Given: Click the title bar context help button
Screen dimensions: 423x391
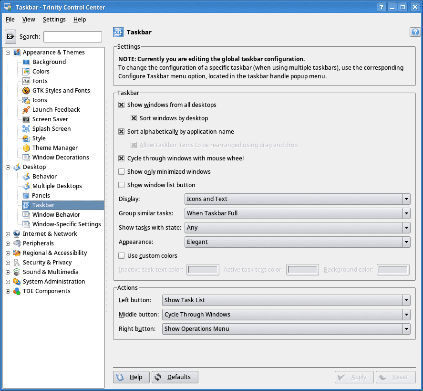Looking at the screenshot, I should [381, 7].
